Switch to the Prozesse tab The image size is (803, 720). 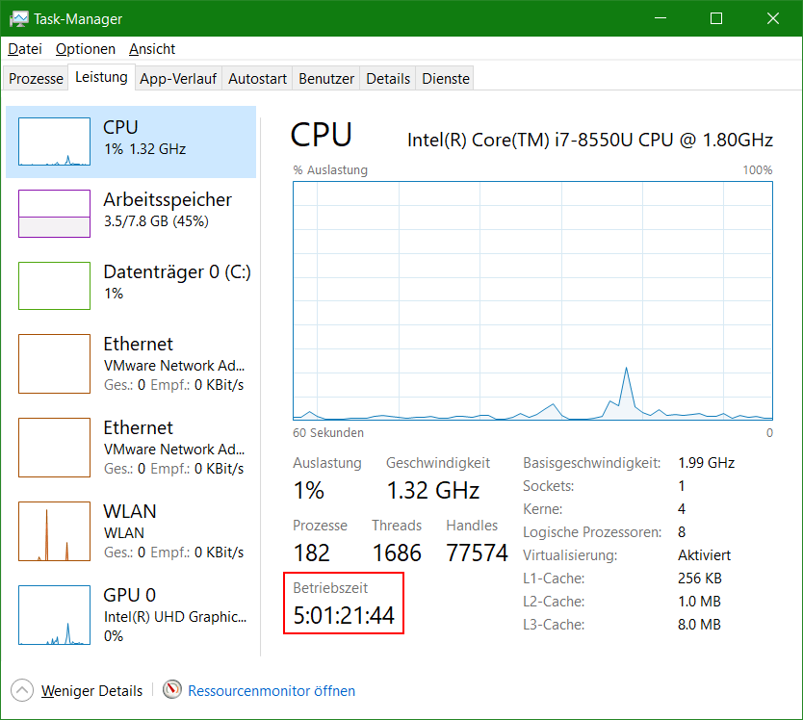pyautogui.click(x=35, y=78)
